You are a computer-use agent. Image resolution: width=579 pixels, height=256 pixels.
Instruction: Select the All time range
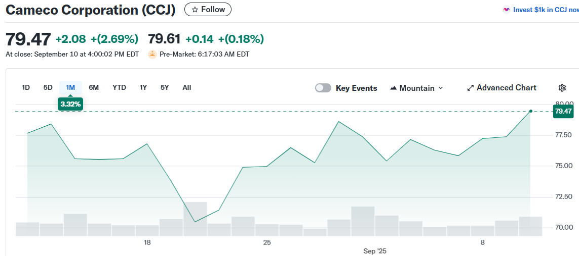click(187, 87)
